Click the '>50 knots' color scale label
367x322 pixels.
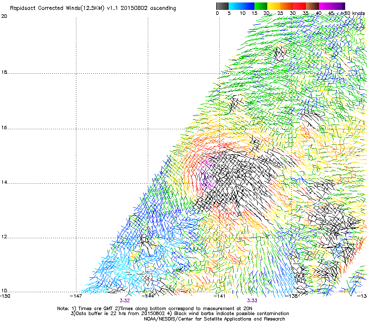coord(353,13)
